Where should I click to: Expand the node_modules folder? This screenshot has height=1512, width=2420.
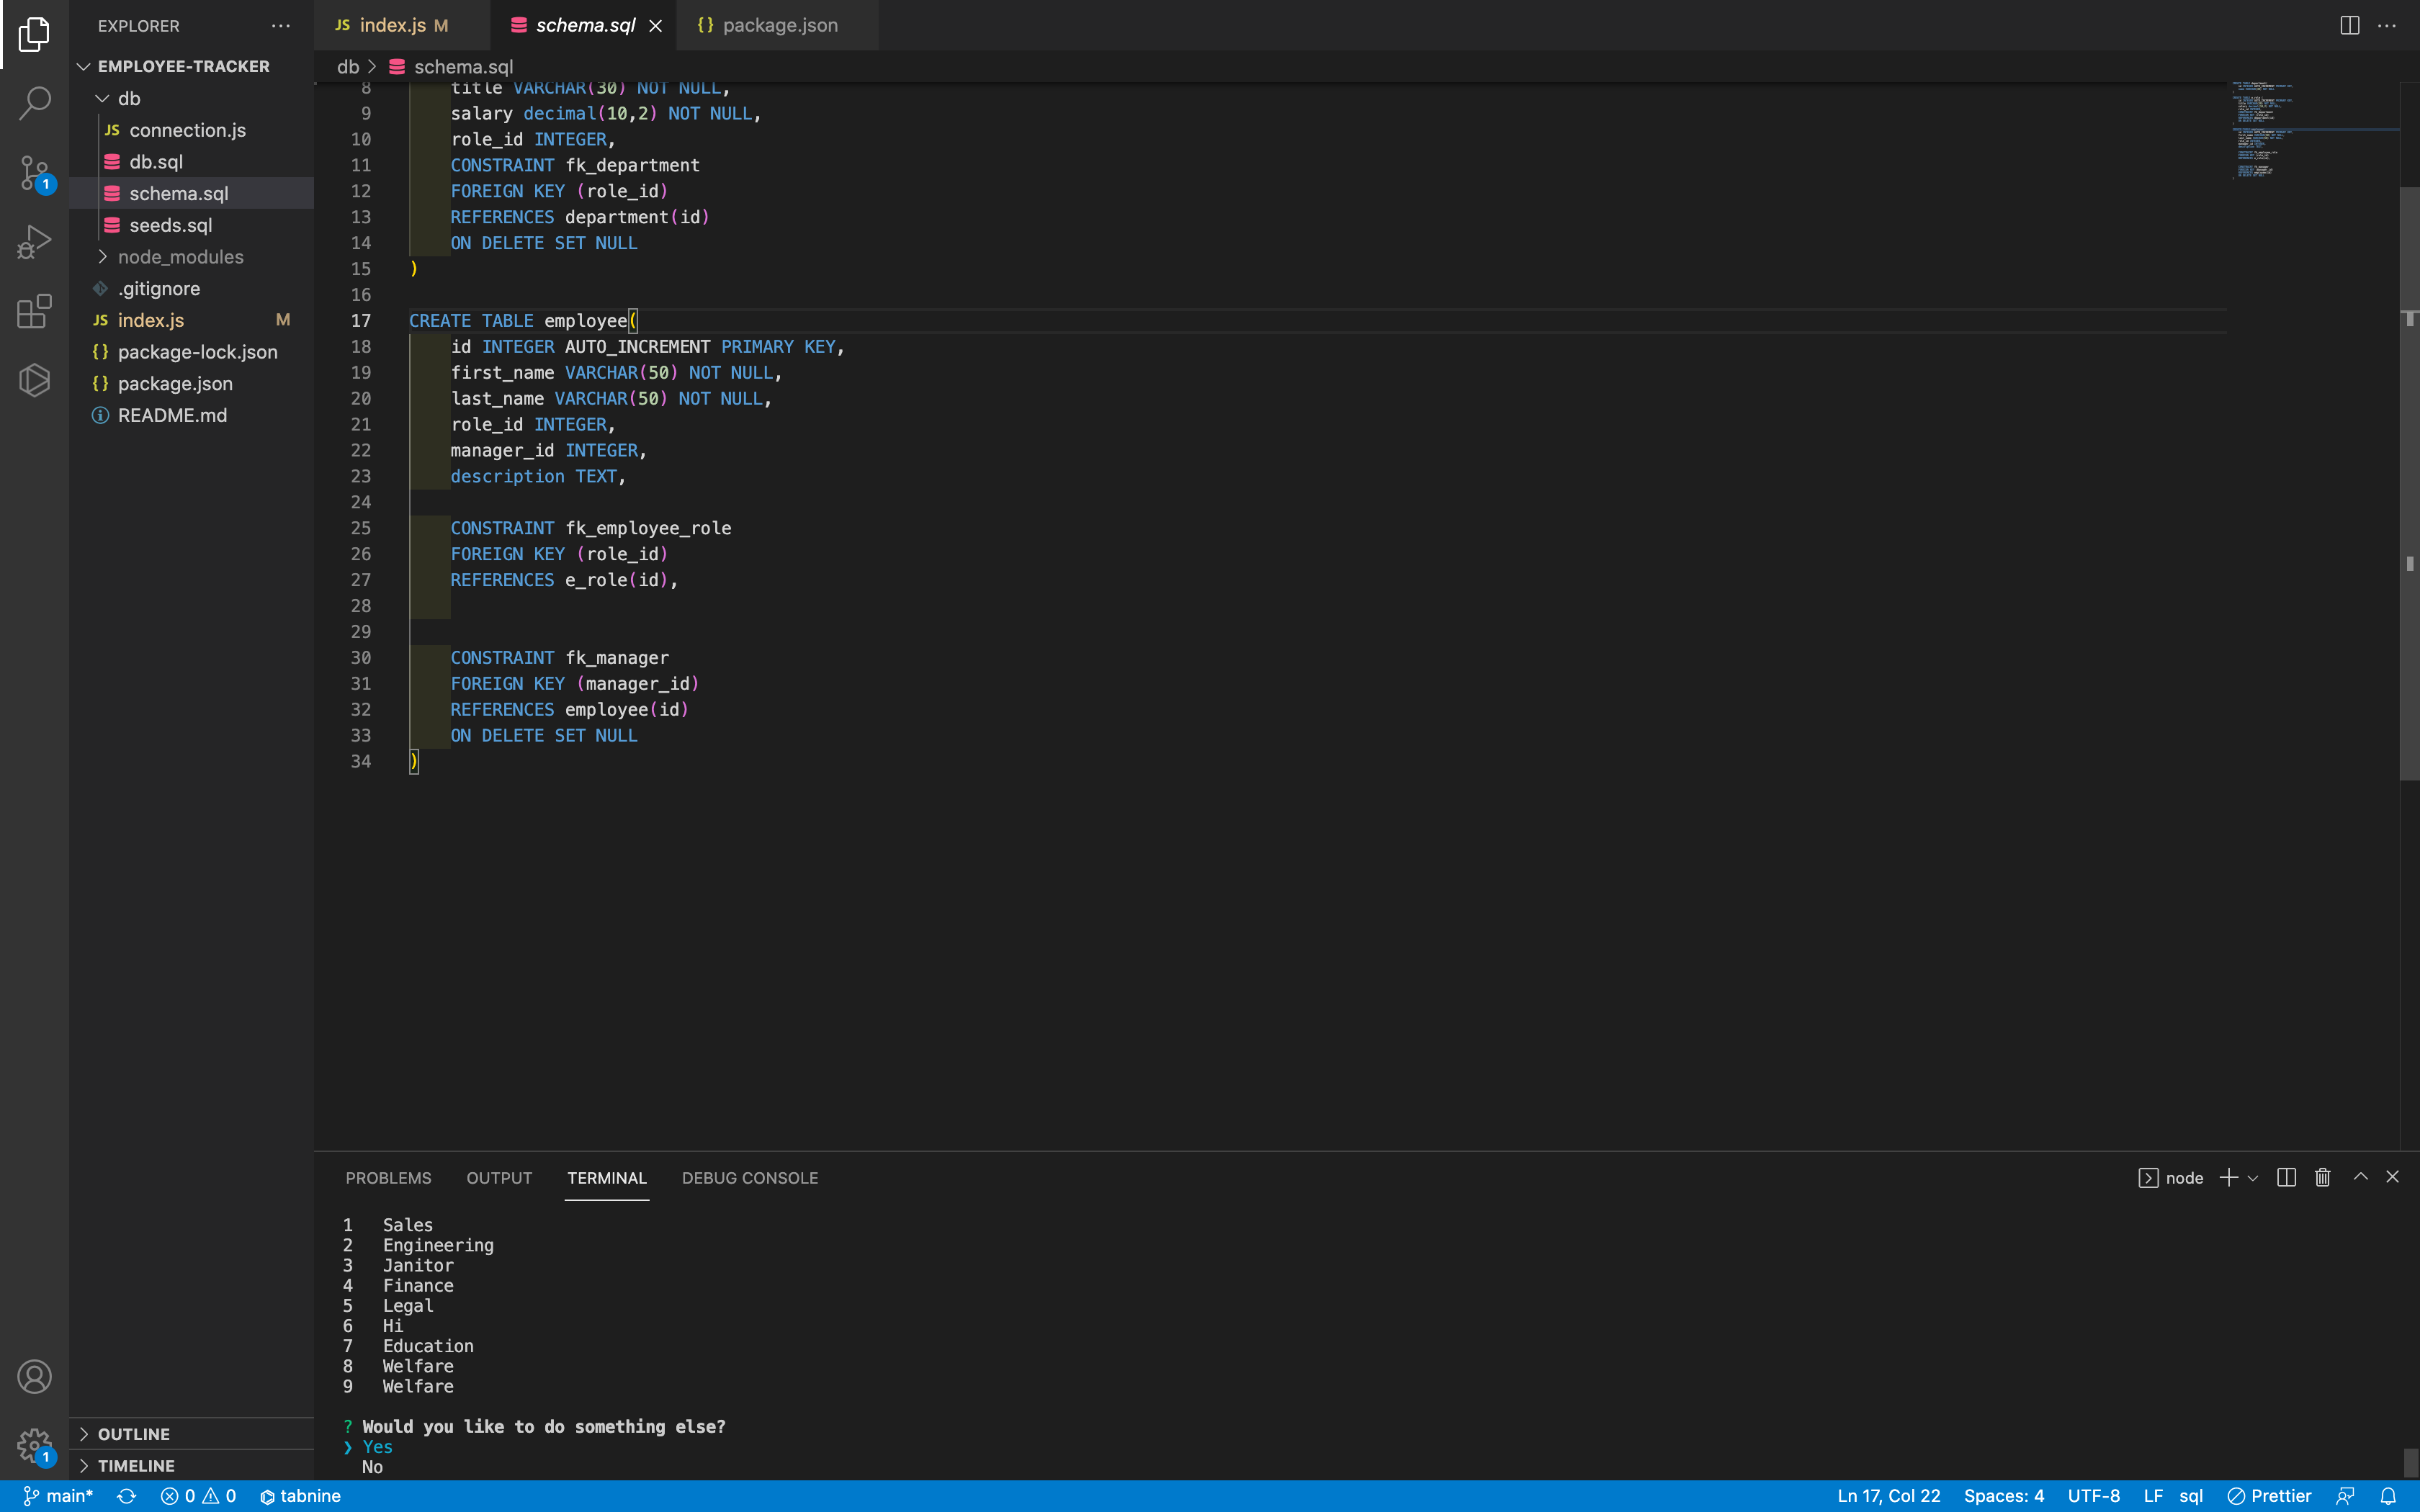(181, 257)
